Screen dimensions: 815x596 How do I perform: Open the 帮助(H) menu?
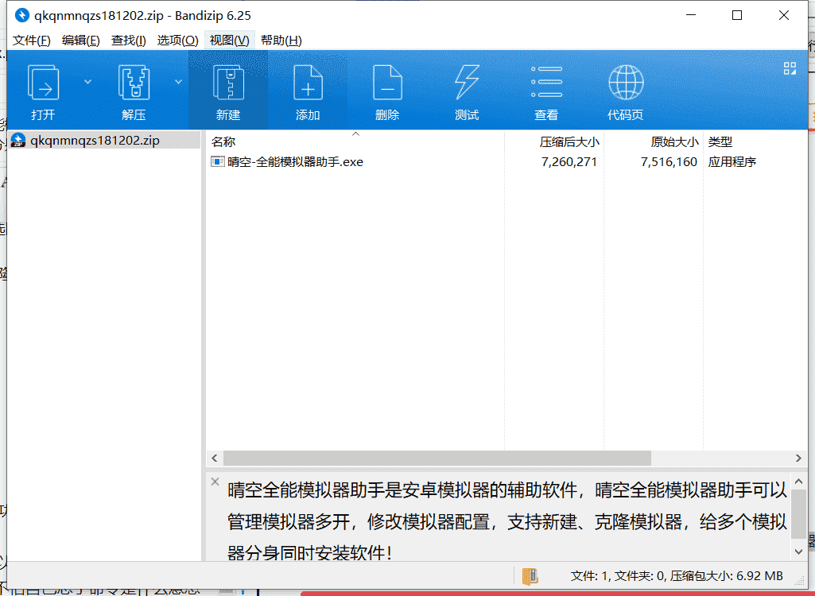(281, 41)
